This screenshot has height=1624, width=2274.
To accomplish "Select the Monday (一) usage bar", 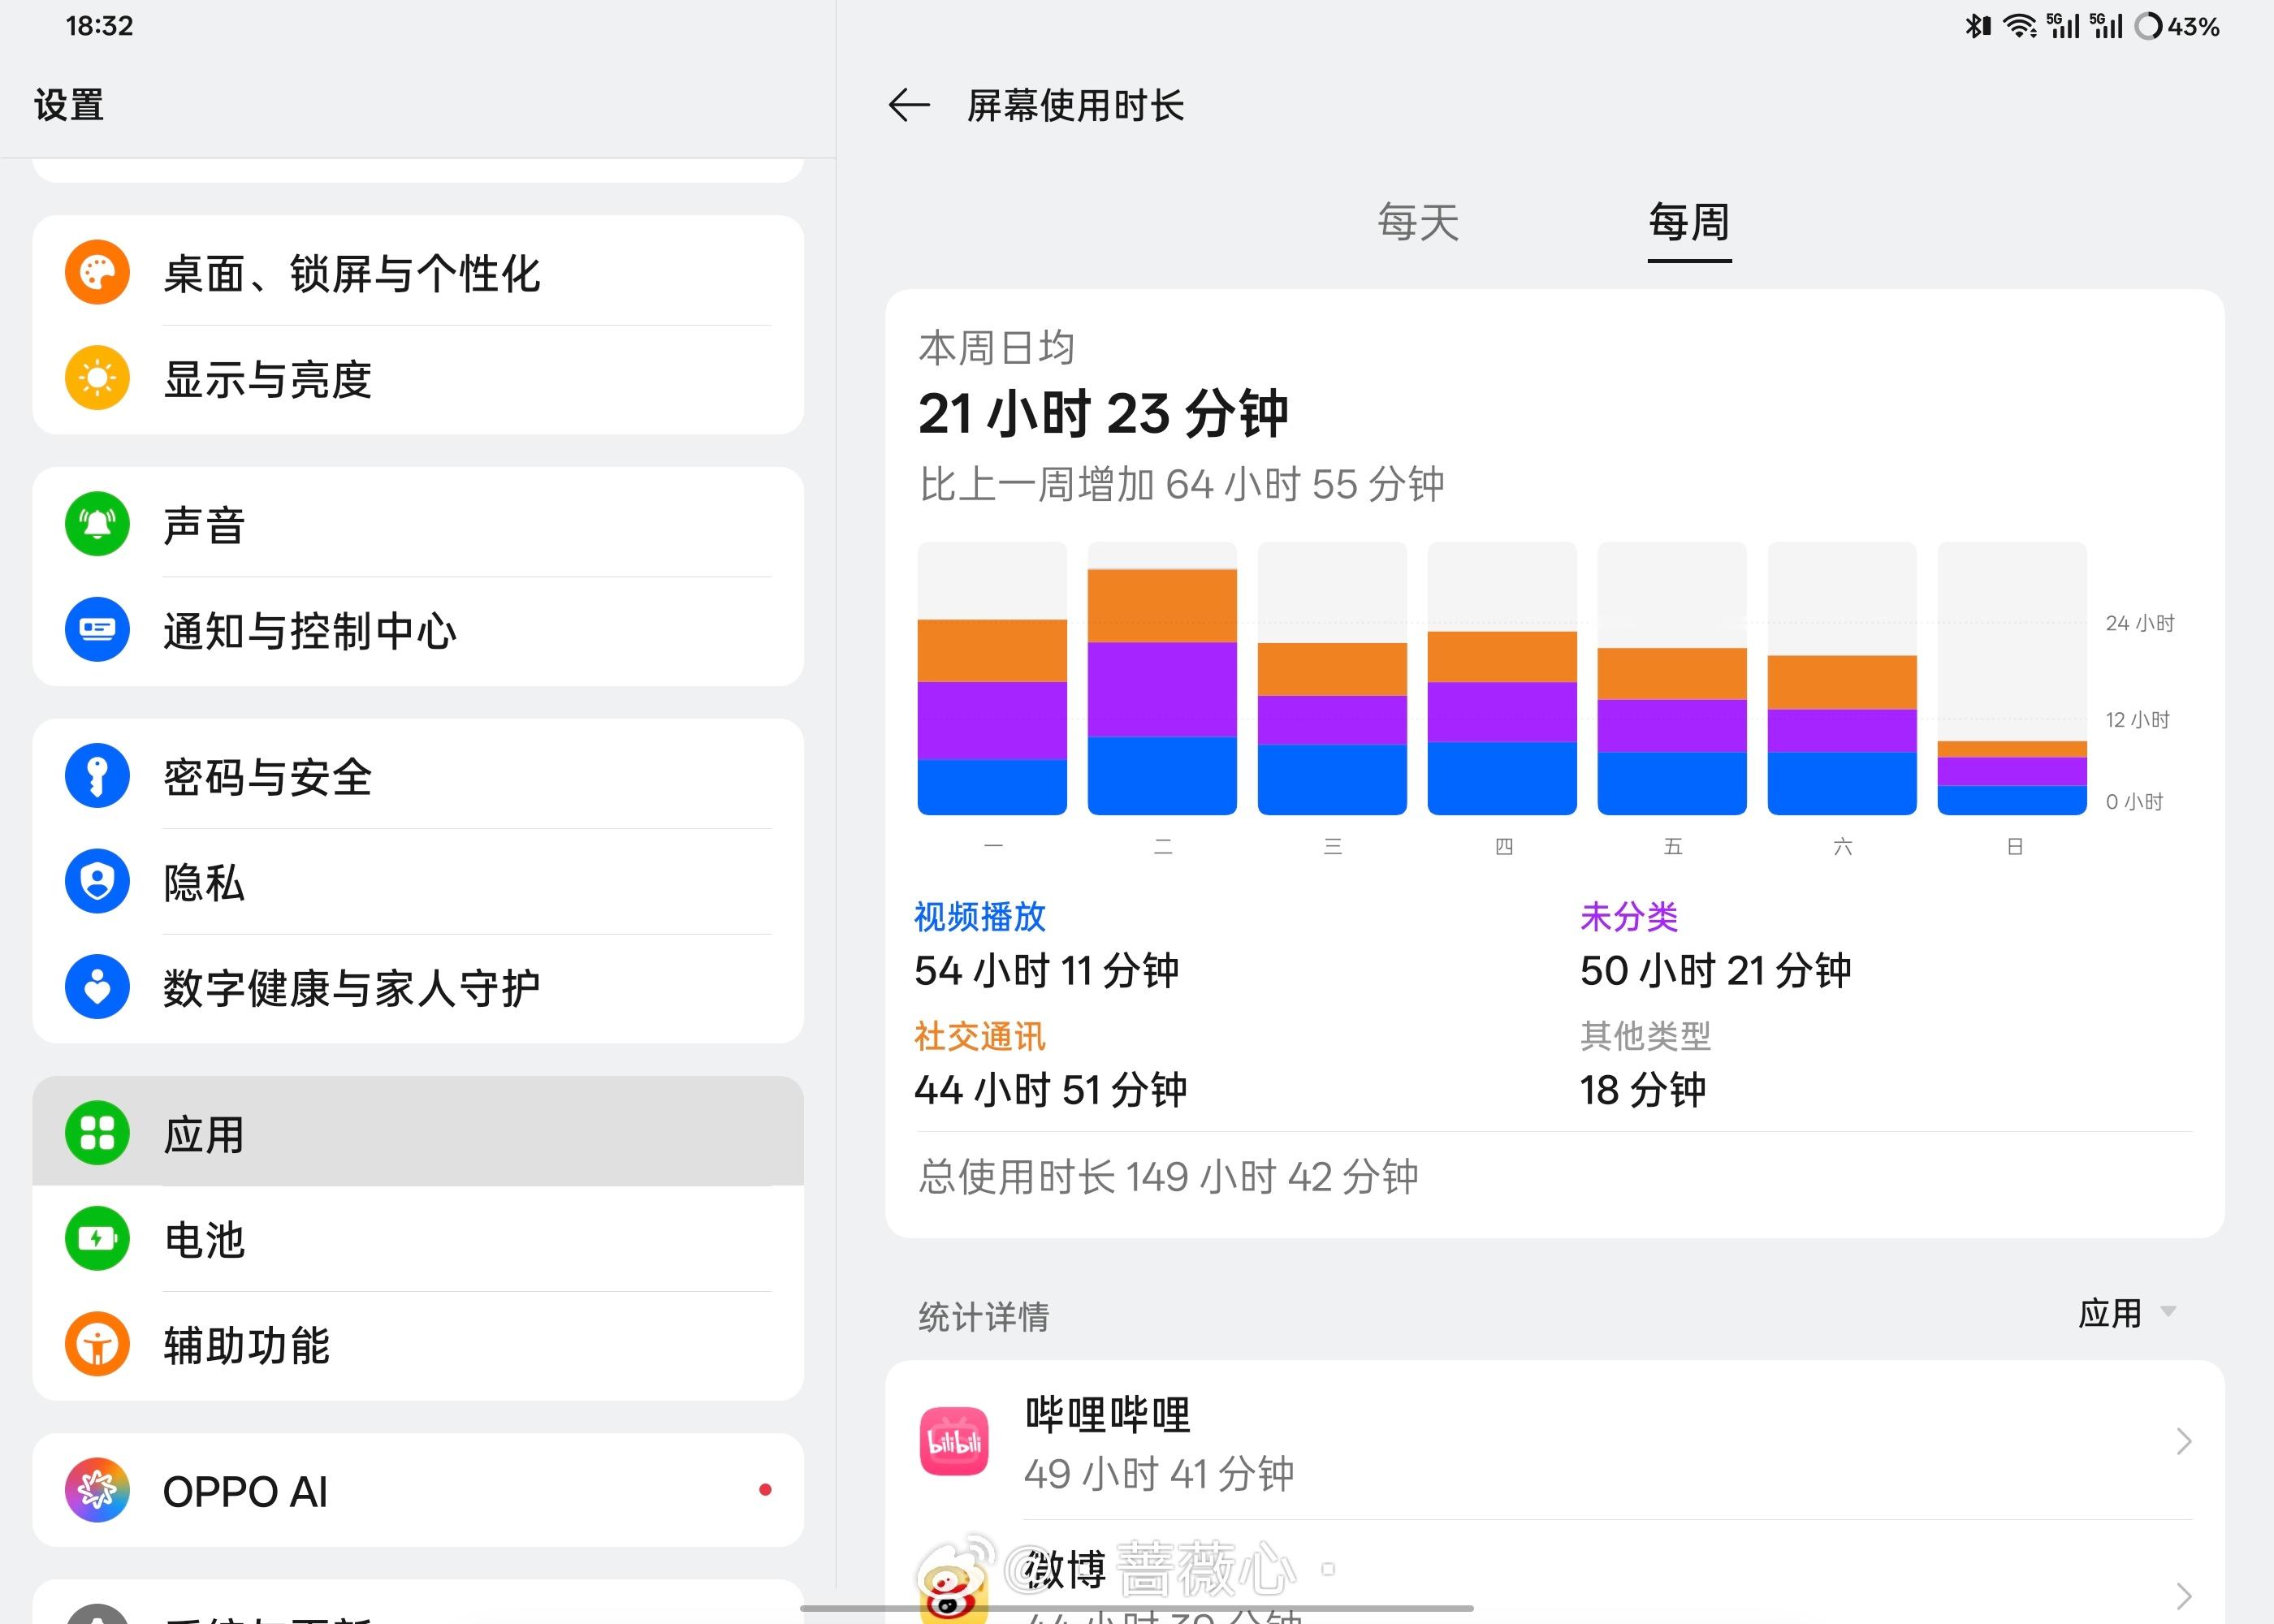I will tap(992, 717).
